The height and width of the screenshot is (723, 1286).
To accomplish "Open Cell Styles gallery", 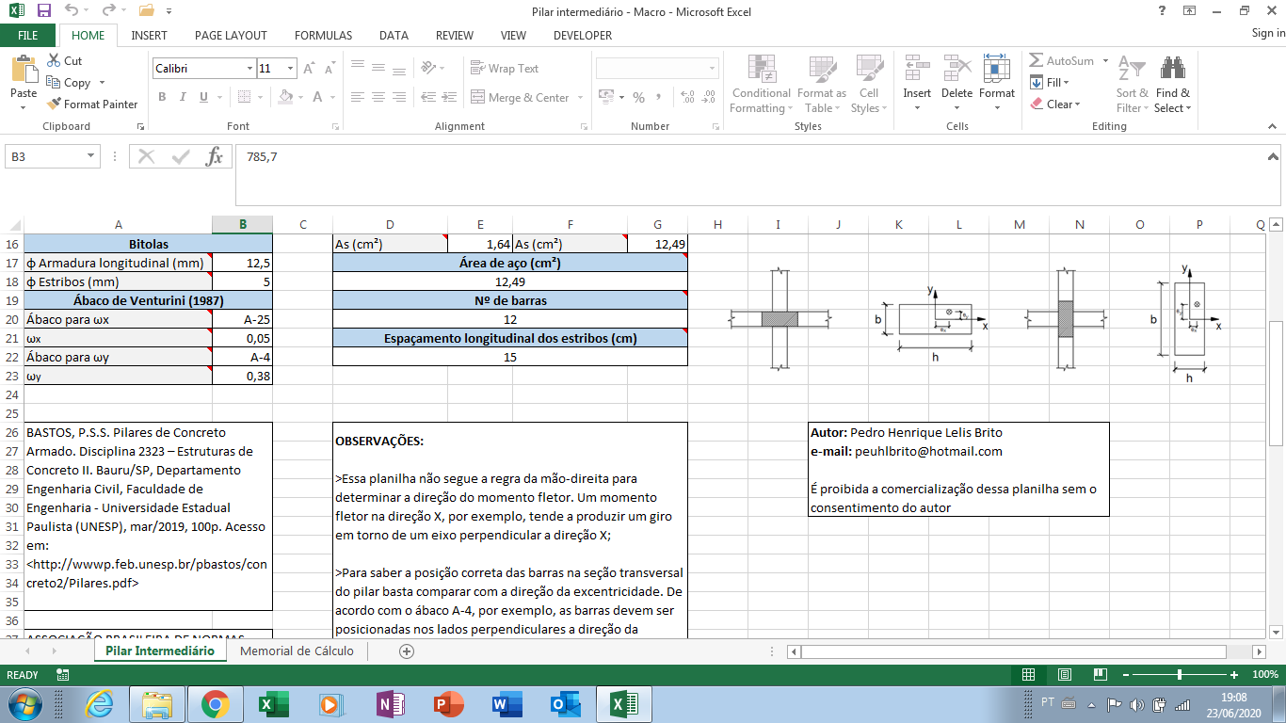I will (x=869, y=85).
